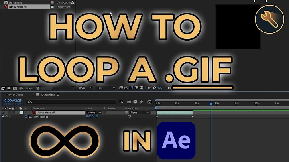The width and height of the screenshot is (289, 162).
Task: Click the Time Remap property pick whip
Action: coord(129,117)
